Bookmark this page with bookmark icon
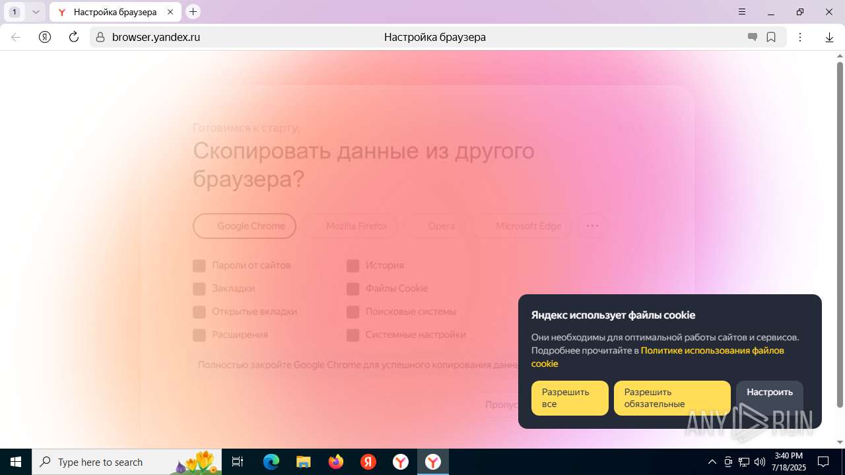The width and height of the screenshot is (845, 475). point(771,37)
